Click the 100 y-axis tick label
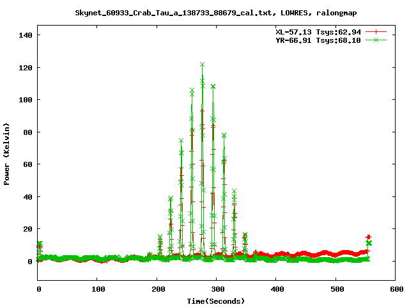409x307 pixels. [26, 100]
